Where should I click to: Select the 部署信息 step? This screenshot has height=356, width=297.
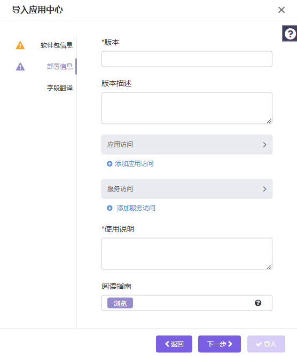60,67
